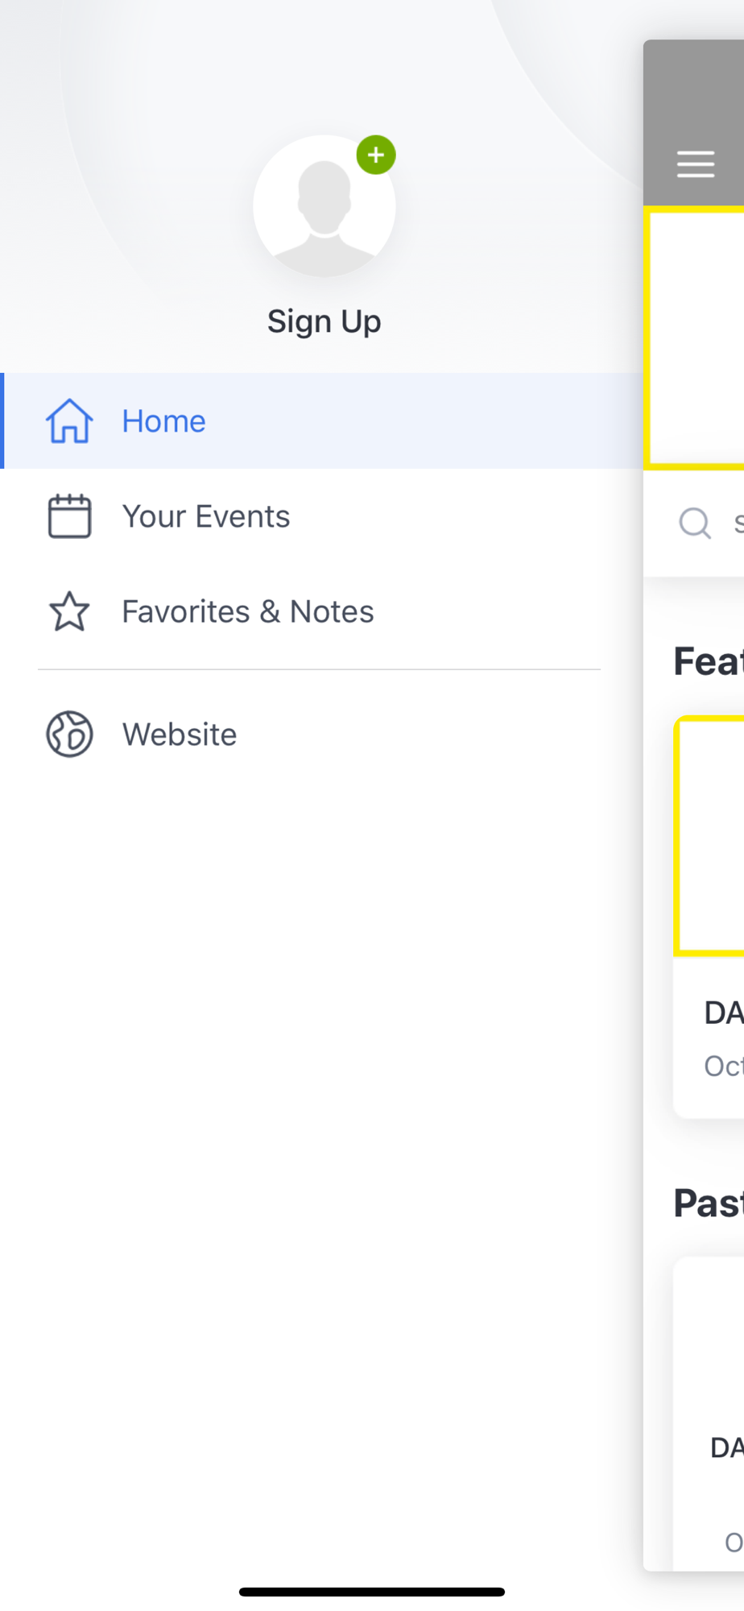Screen dimensions: 744x1611
Task: Tap the green plus badge on avatar
Action: (x=376, y=155)
